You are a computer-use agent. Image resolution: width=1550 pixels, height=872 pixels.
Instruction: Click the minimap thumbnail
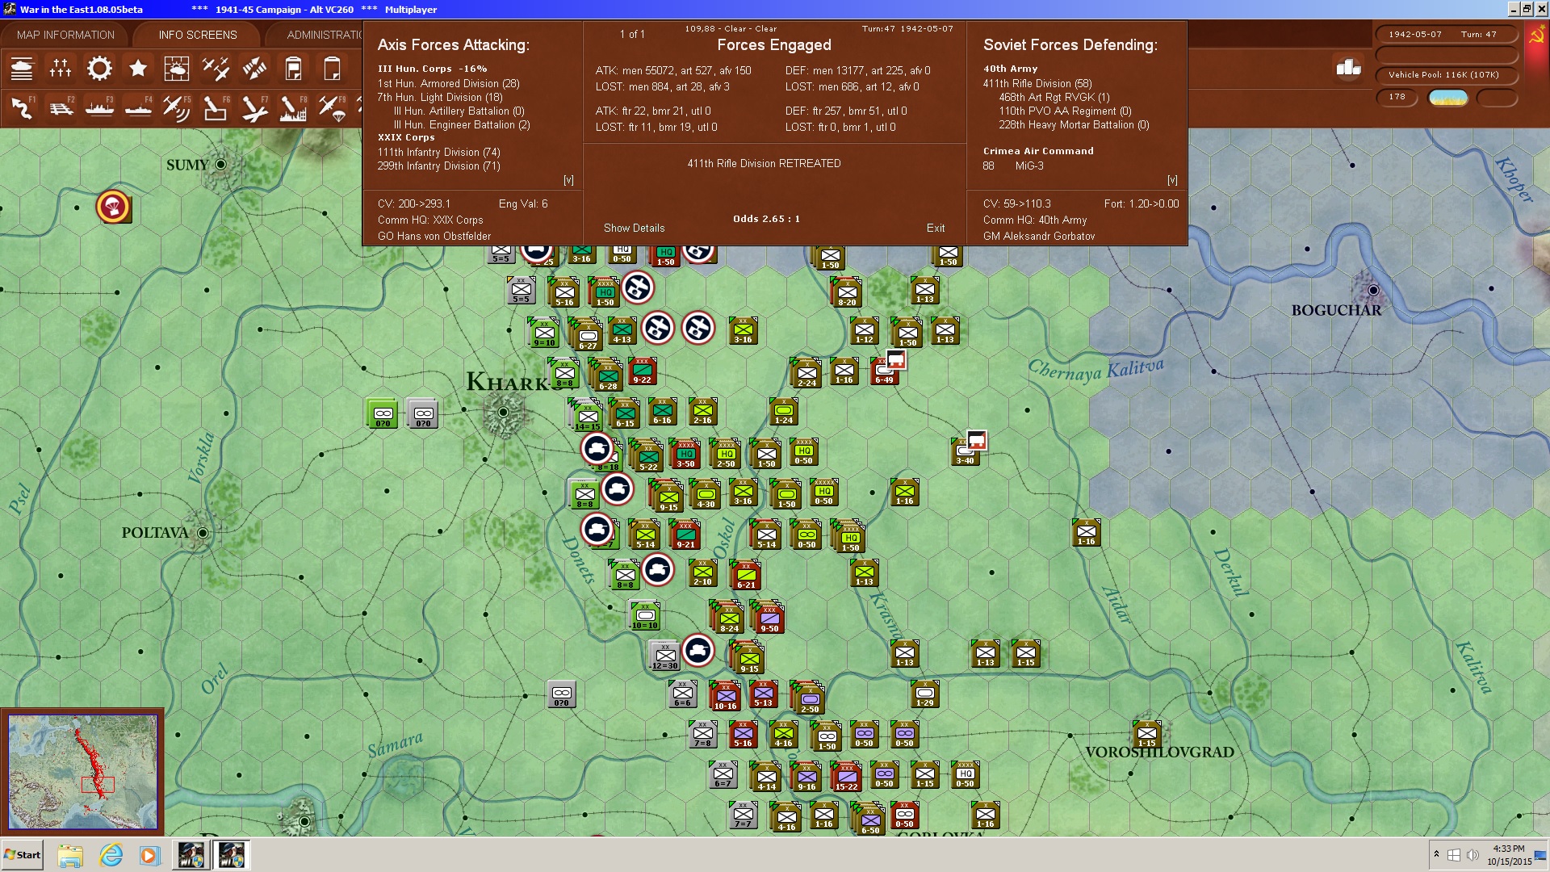tap(83, 771)
